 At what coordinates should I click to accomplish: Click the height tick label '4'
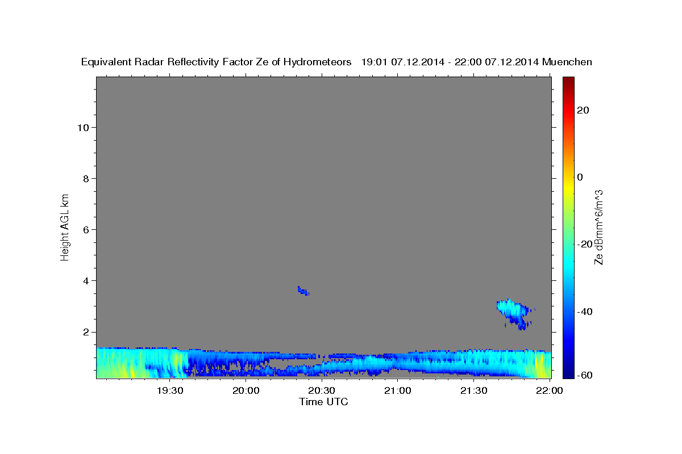(86, 280)
